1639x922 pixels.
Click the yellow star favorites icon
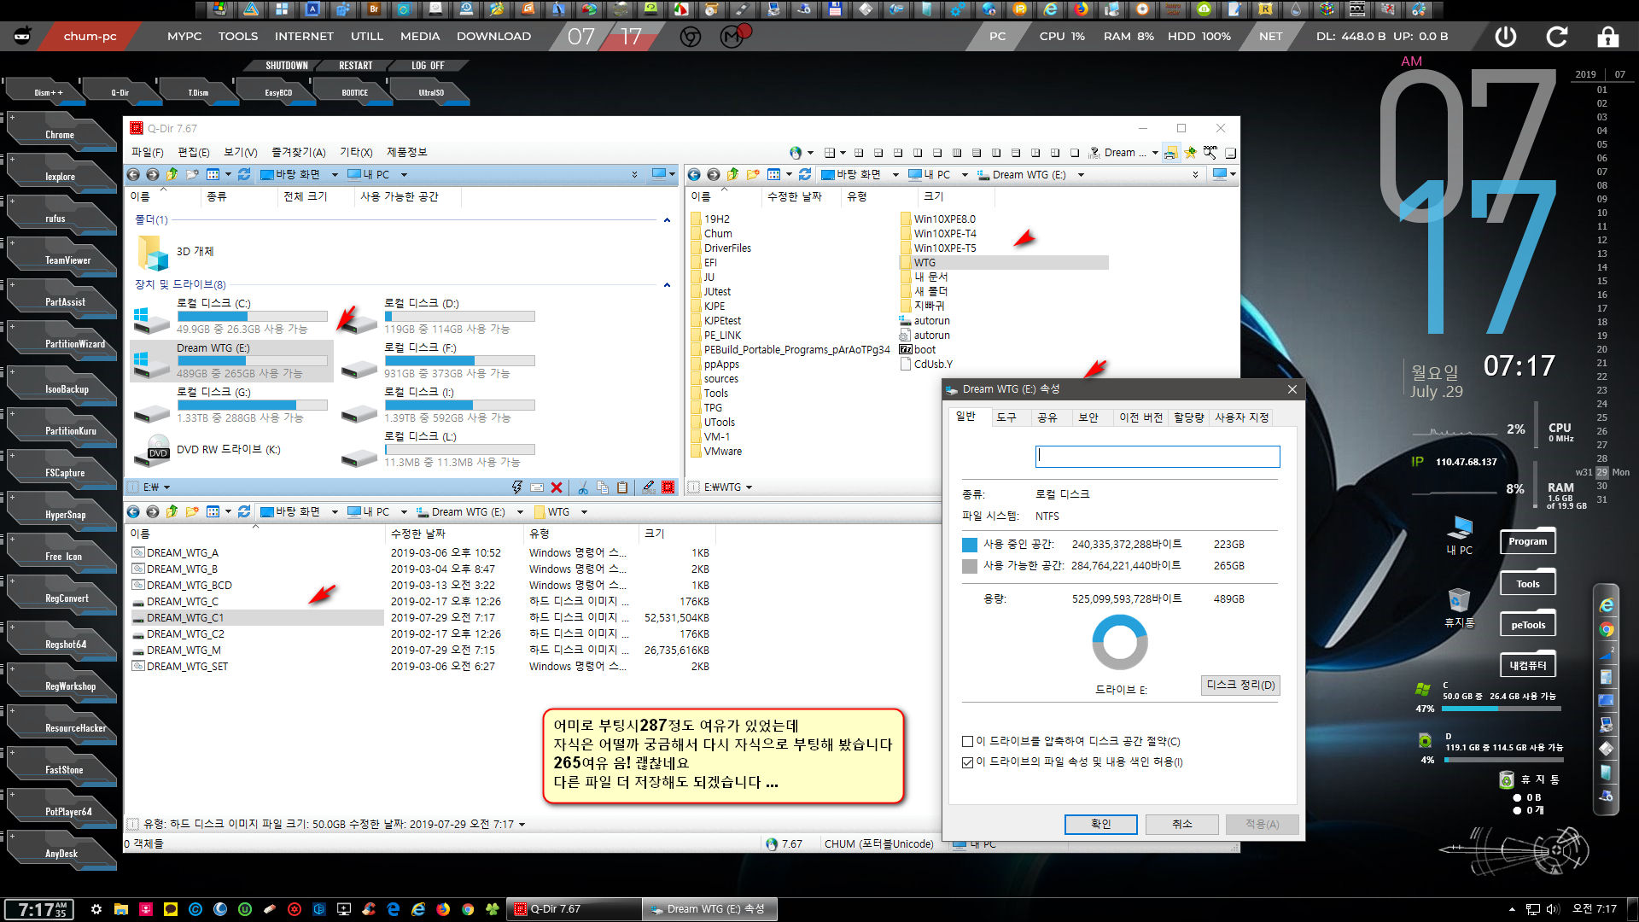1190,152
